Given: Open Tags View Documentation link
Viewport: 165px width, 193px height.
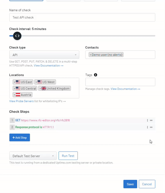Looking at the screenshot, I should click(x=125, y=89).
